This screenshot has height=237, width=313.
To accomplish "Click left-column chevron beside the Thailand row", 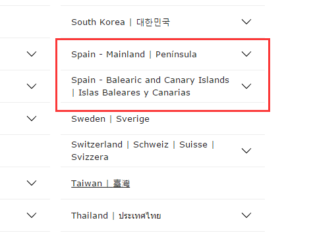I will coord(32,215).
